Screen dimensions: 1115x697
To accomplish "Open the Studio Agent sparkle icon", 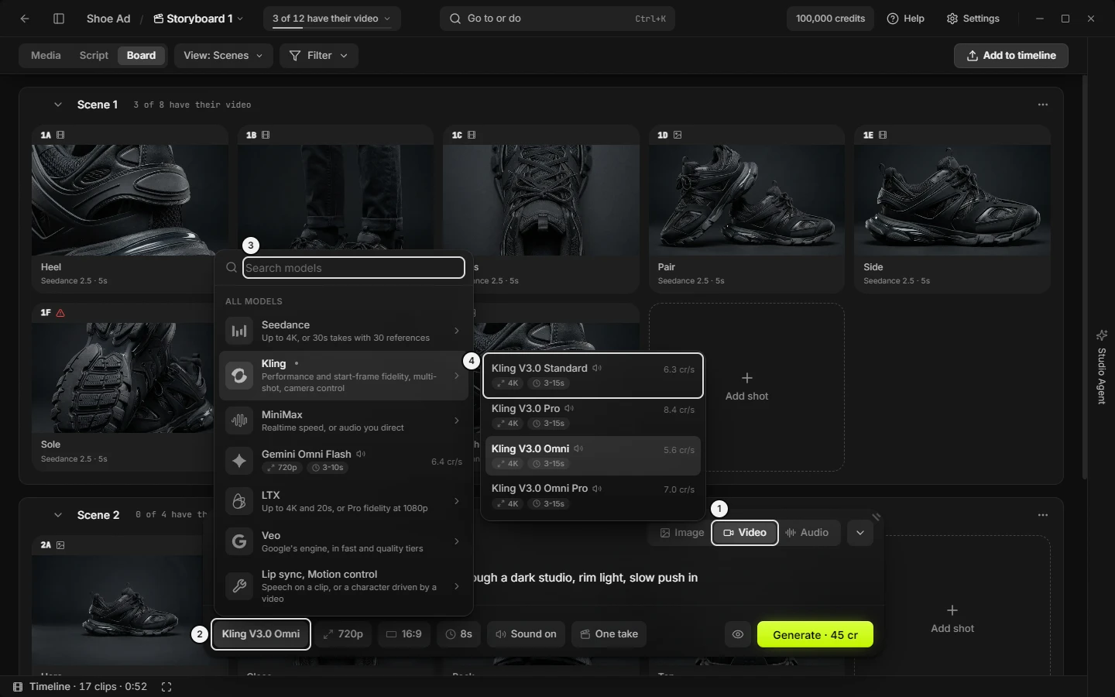I will [1102, 335].
